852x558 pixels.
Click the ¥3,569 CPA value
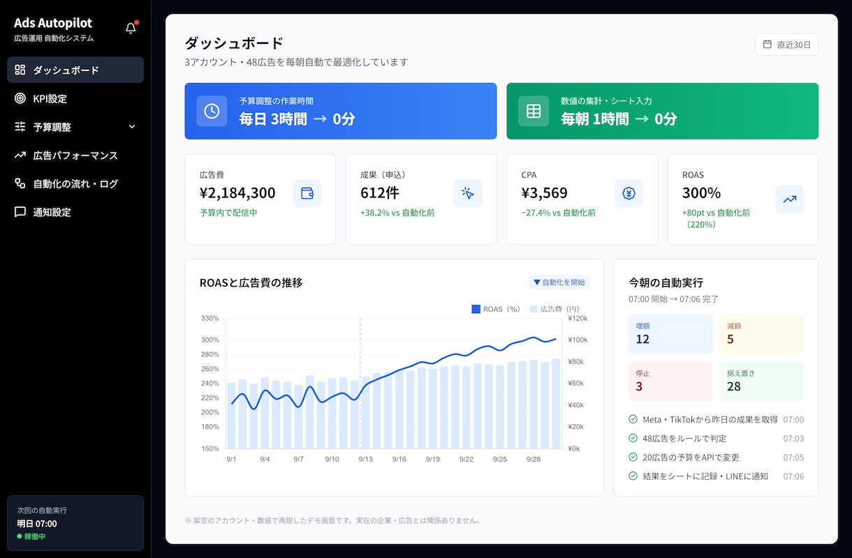(x=545, y=193)
